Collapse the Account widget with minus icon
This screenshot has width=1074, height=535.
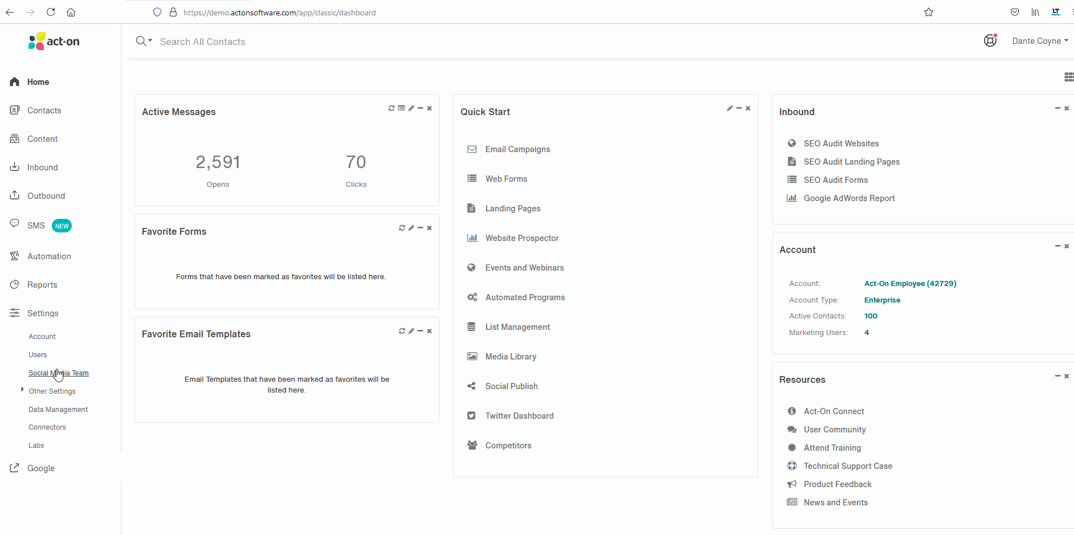pyautogui.click(x=1057, y=246)
